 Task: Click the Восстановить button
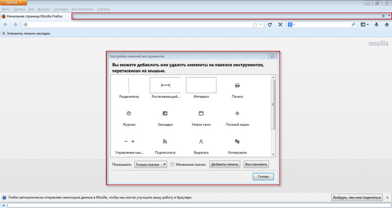point(256,164)
